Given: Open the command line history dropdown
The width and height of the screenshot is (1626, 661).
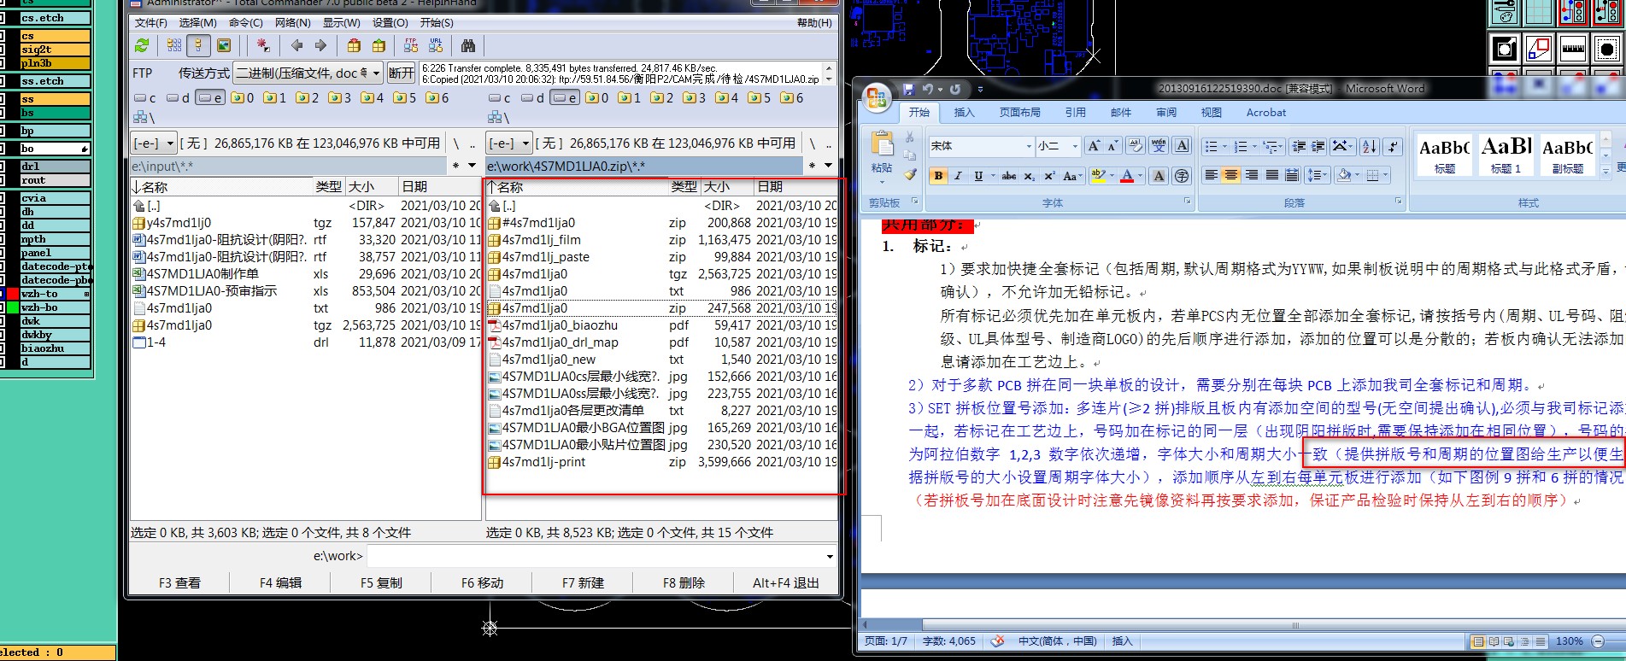Looking at the screenshot, I should click(x=830, y=557).
